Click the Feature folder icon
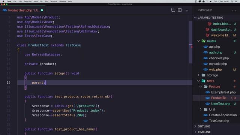This screenshot has height=135, width=240. (x=205, y=87)
